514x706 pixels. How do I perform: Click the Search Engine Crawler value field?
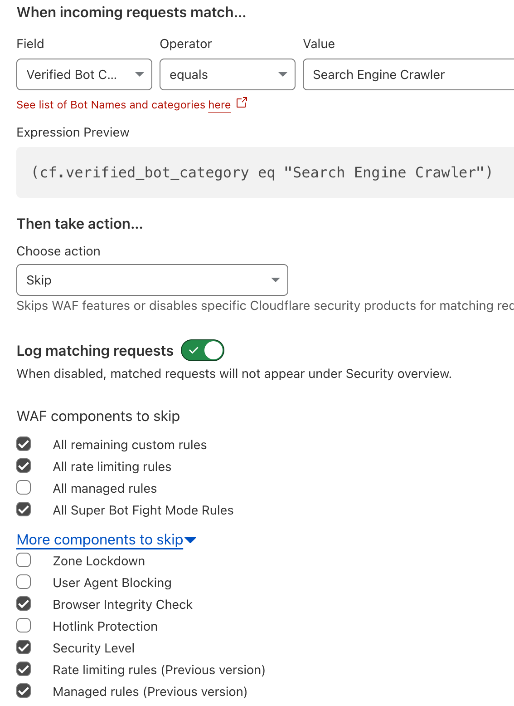point(408,74)
